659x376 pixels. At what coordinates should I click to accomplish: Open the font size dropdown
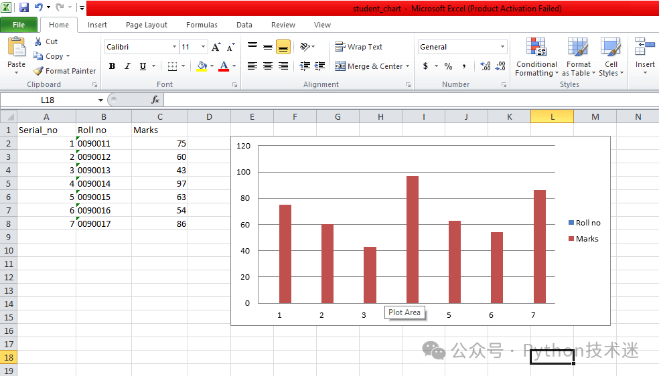(x=204, y=47)
